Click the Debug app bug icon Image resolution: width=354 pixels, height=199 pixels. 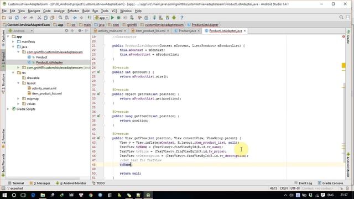coord(119,18)
